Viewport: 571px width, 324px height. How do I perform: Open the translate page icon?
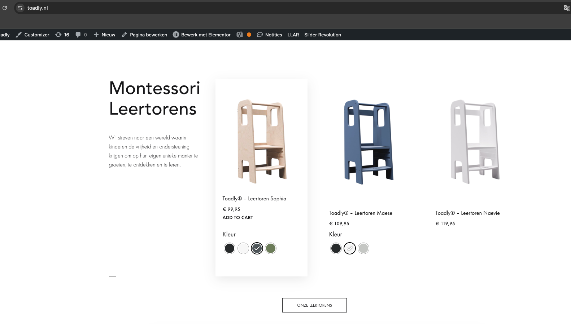[567, 8]
